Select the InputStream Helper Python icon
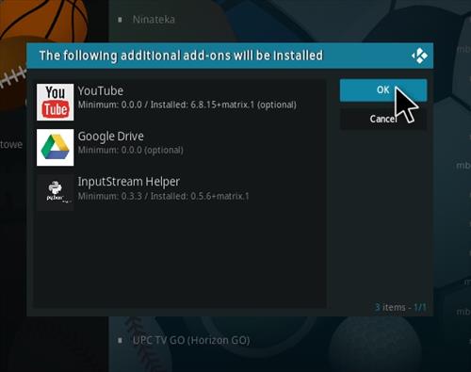This screenshot has height=372, width=471. [56, 192]
